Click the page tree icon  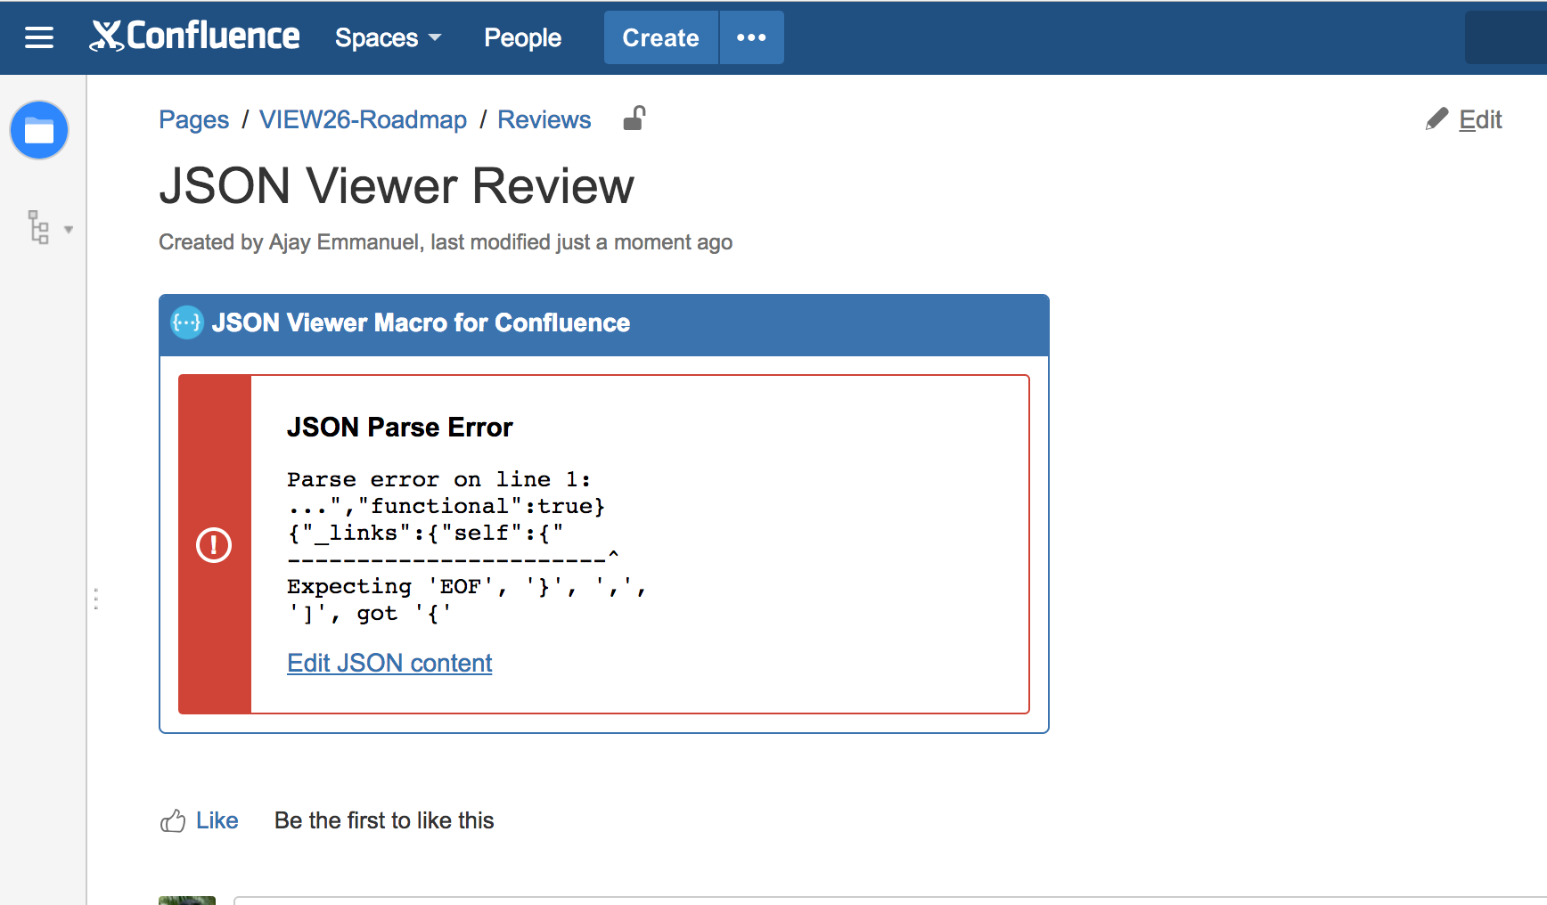click(38, 228)
